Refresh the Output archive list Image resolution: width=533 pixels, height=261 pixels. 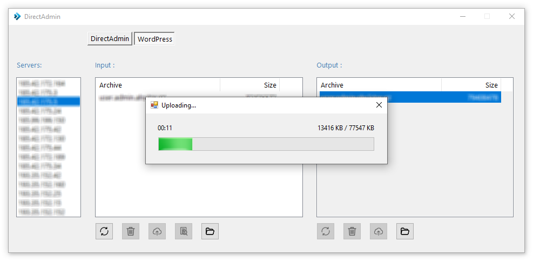[326, 231]
